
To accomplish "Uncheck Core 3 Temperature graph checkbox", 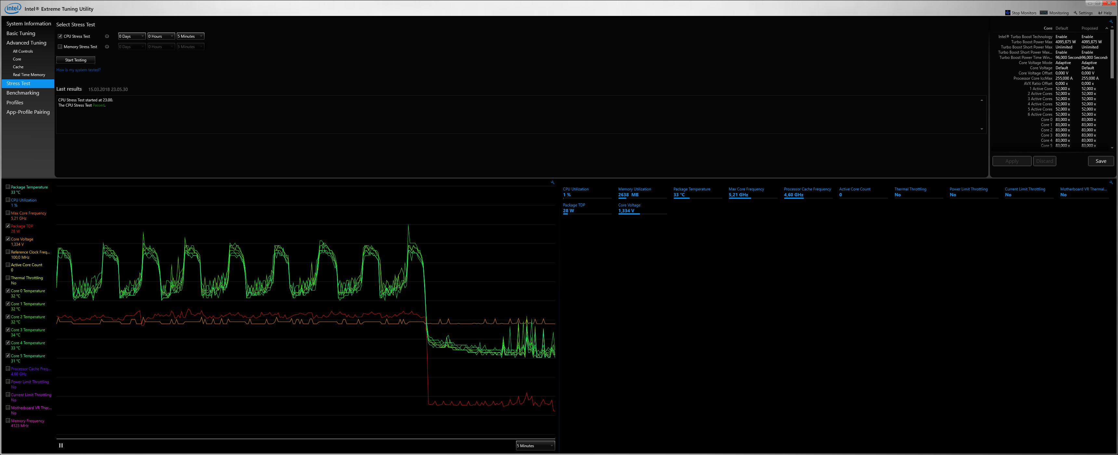I will click(x=8, y=330).
